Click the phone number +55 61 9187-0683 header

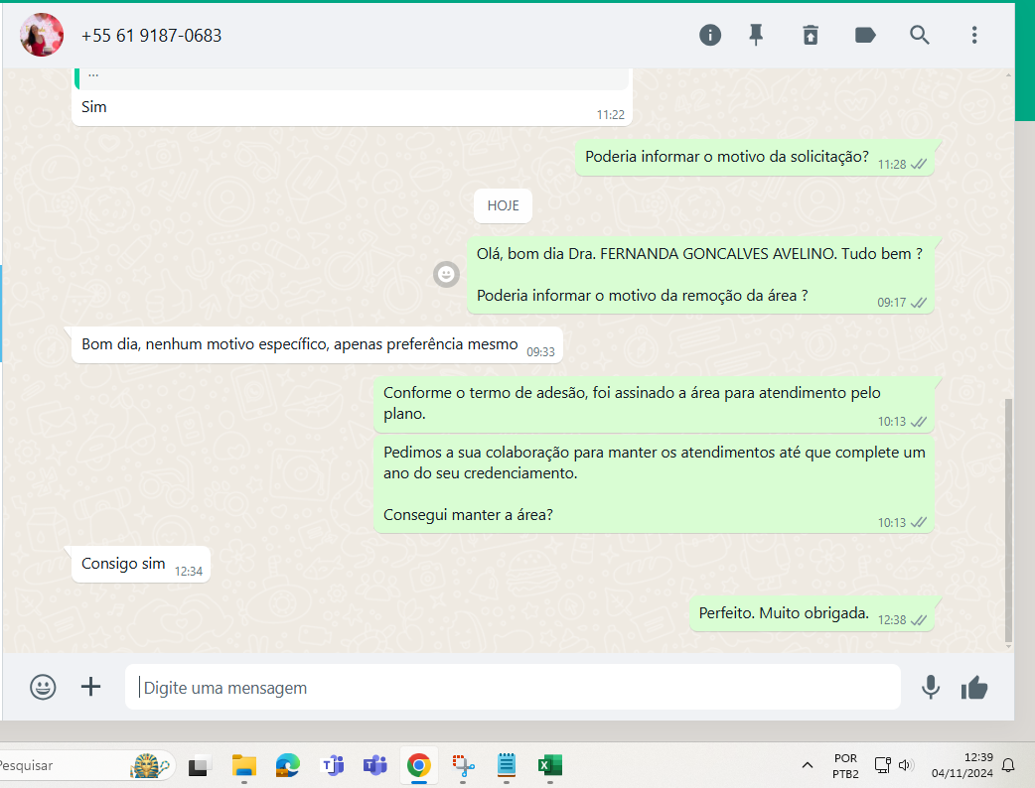(151, 36)
